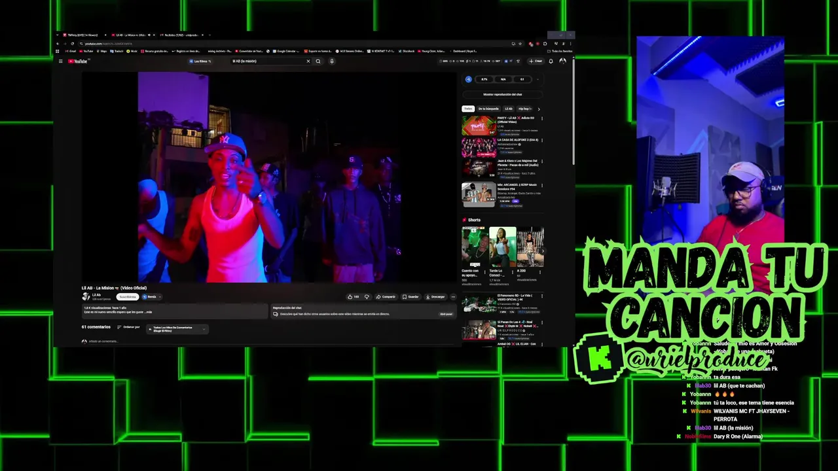This screenshot has width=838, height=471.
Task: Dislike the Lil AB video
Action: click(x=367, y=297)
